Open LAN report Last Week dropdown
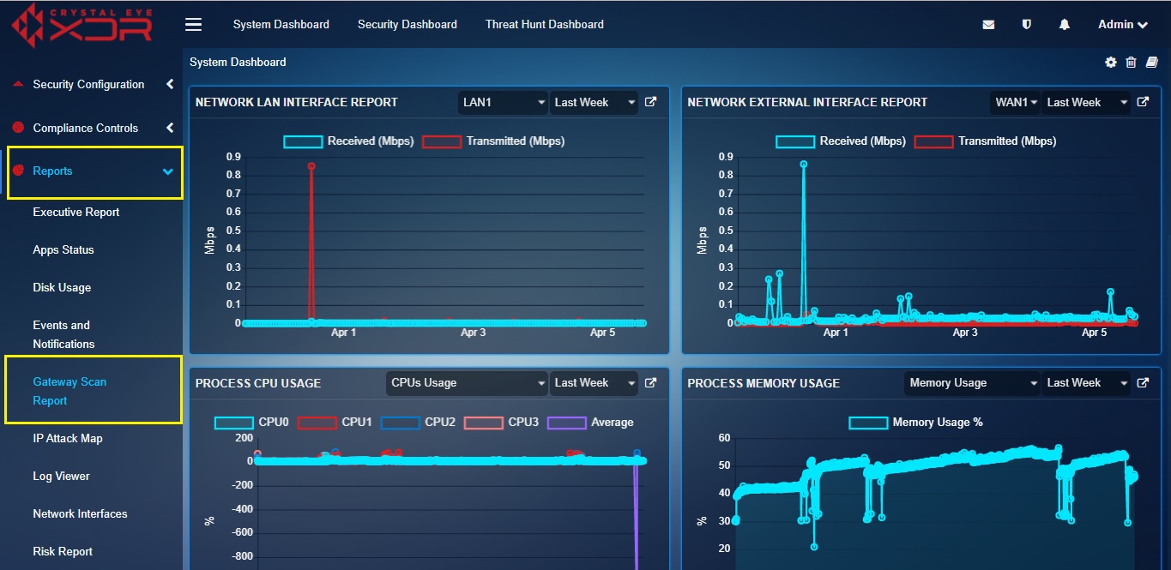The height and width of the screenshot is (570, 1171). point(594,102)
